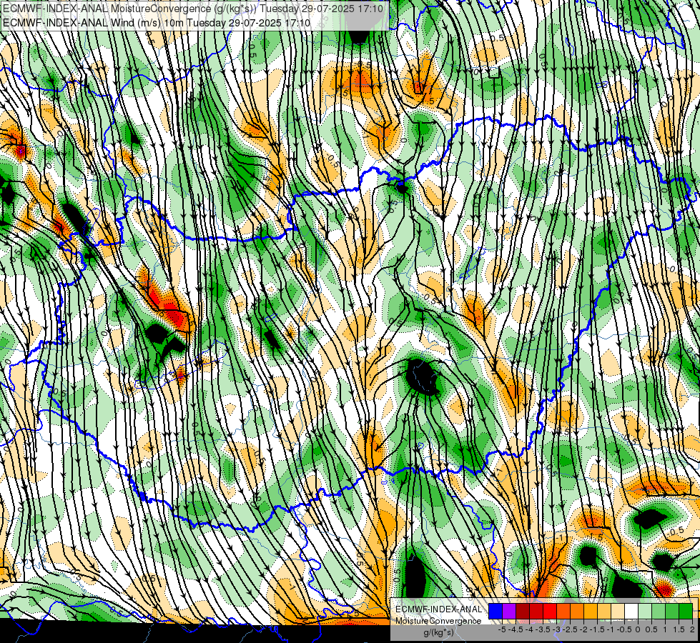Click the ECMWF-INDEX-ANAL label in the legend
This screenshot has height=643, width=700.
(x=439, y=609)
